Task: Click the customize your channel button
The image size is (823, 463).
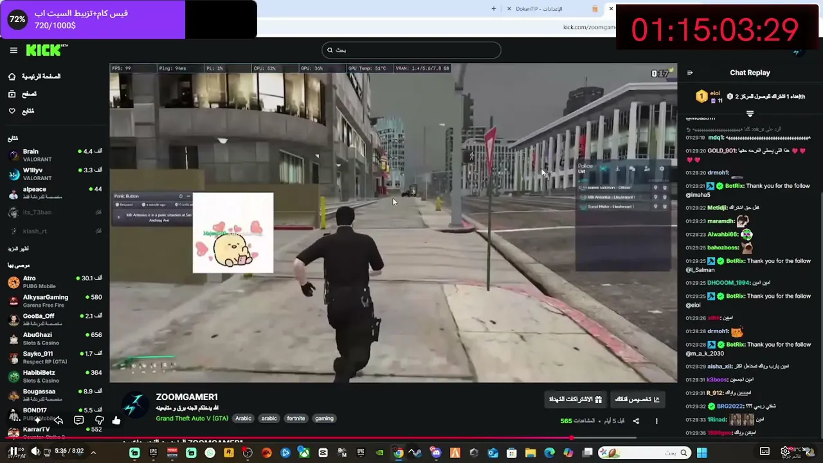Action: (637, 399)
